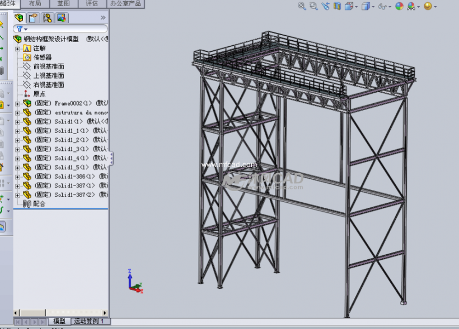
Task: Open the 草图 (Sketch) ribbon tab
Action: click(x=63, y=3)
